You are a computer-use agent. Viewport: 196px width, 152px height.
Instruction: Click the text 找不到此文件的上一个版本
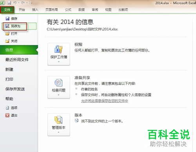(102, 121)
